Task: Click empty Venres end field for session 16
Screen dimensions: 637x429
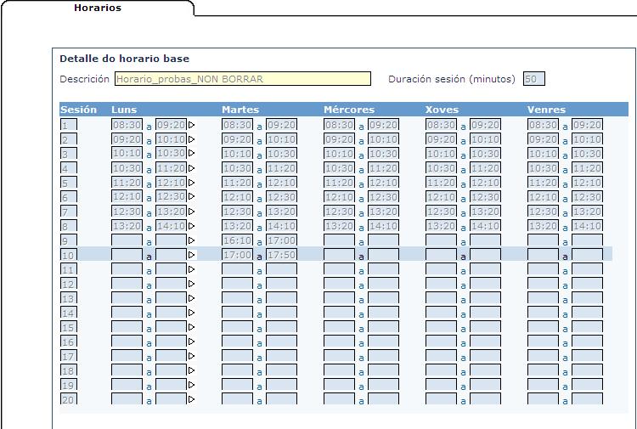Action: tap(587, 342)
